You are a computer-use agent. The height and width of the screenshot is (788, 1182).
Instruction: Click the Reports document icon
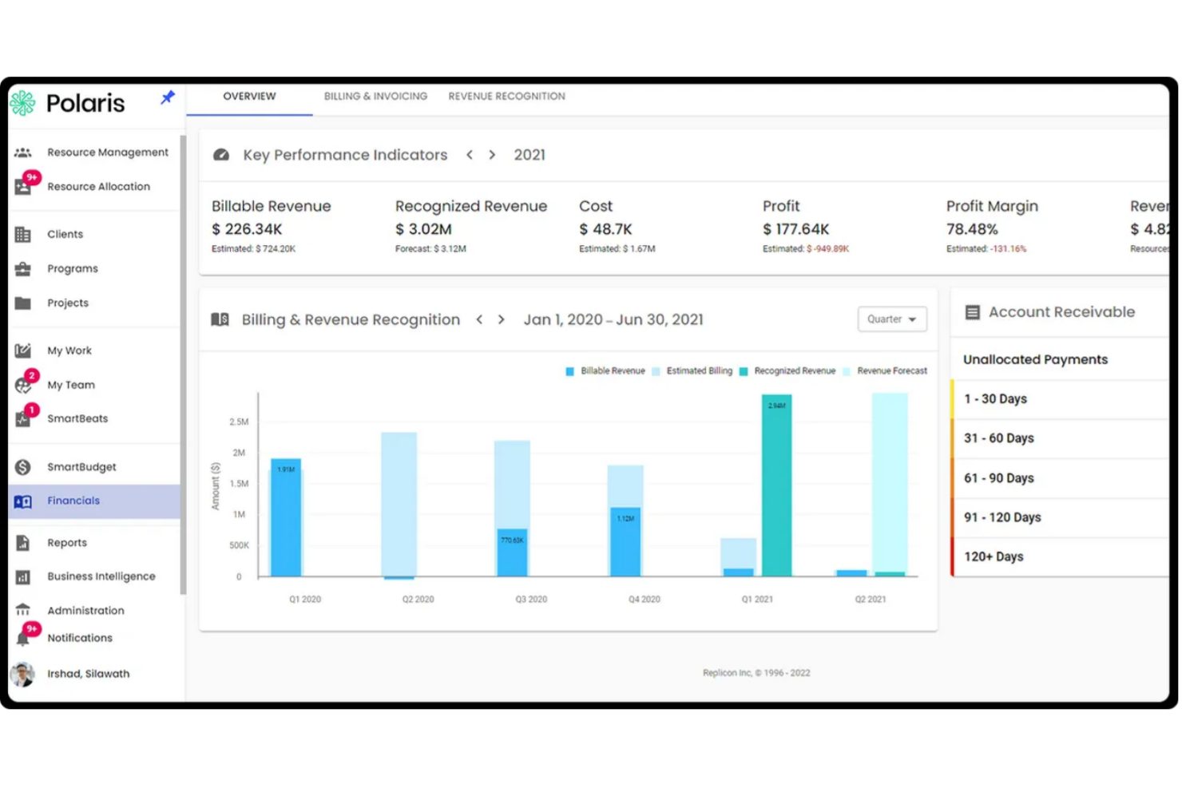[23, 543]
